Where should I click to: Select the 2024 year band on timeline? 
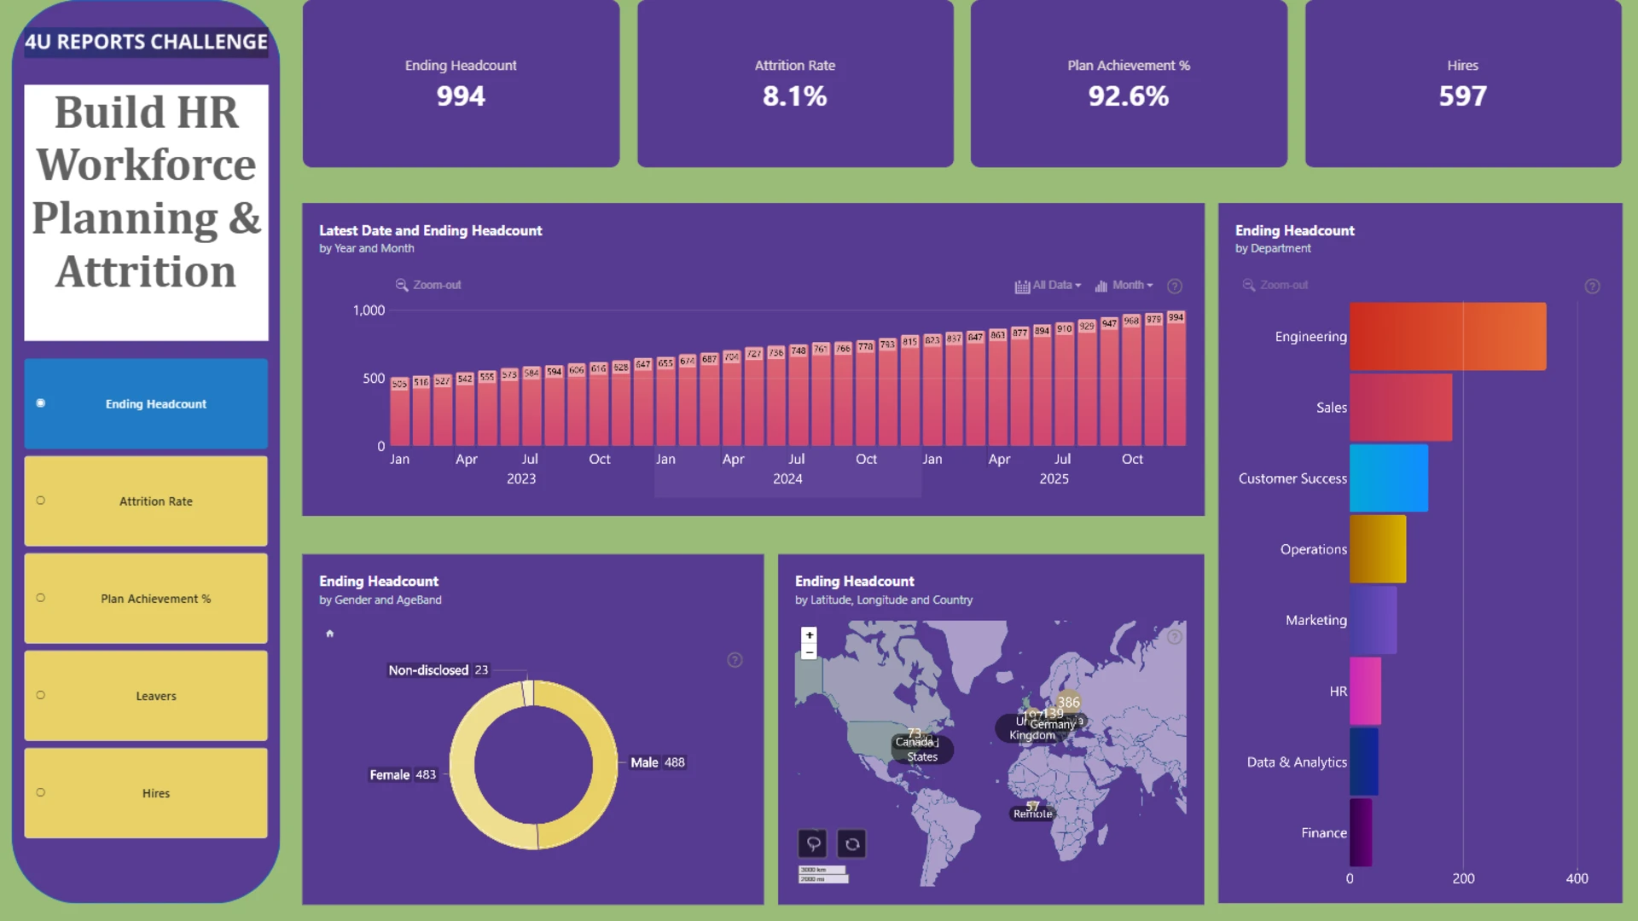tap(787, 479)
